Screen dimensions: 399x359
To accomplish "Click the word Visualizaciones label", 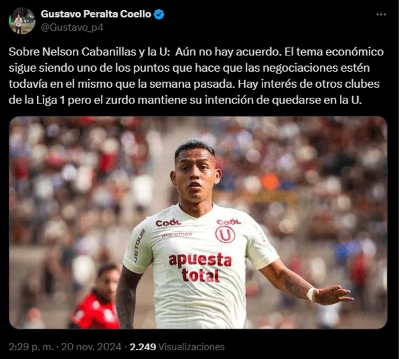I will pos(191,347).
